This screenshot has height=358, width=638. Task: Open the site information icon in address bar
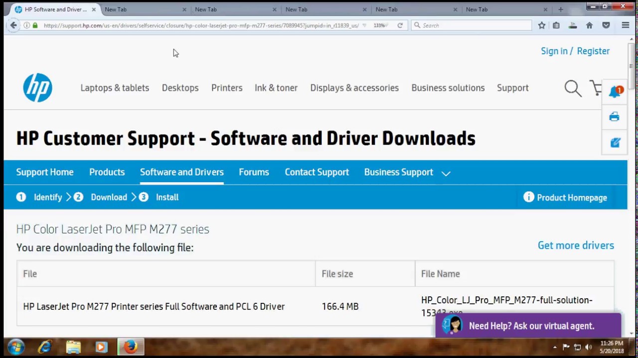click(26, 25)
